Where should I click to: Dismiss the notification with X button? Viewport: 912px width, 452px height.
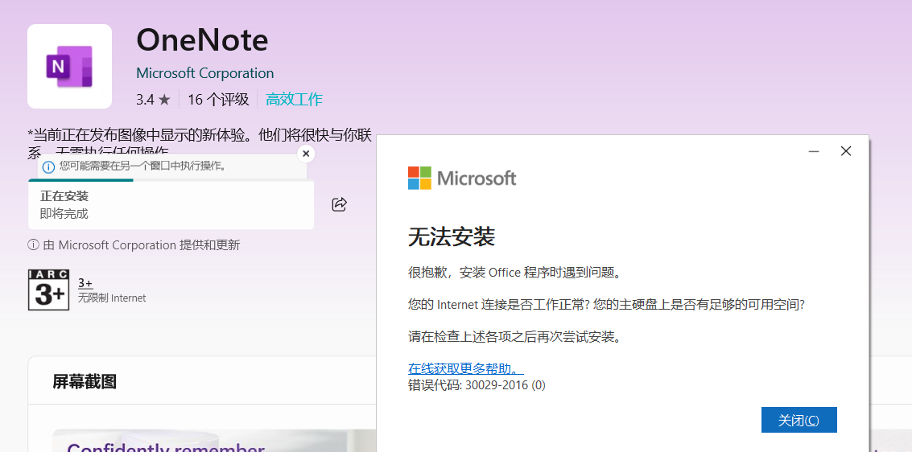(306, 154)
